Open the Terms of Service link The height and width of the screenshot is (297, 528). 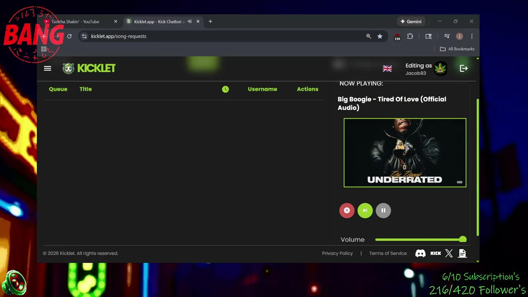388,253
